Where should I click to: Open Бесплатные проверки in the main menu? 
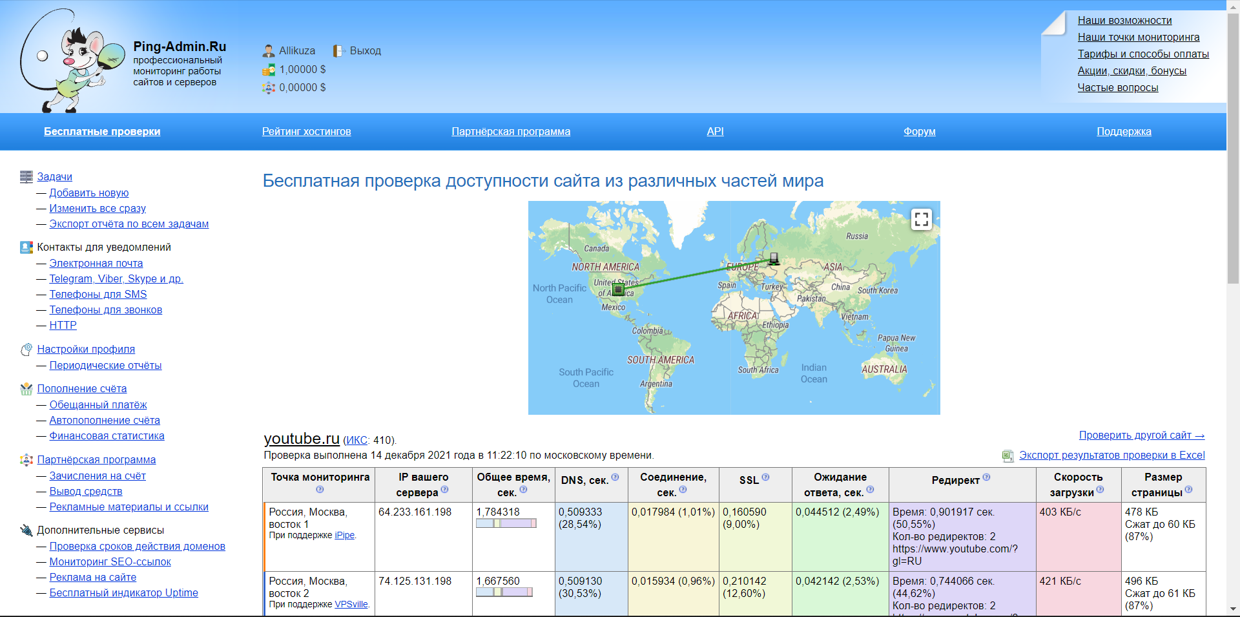pyautogui.click(x=102, y=132)
